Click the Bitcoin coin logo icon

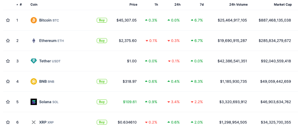click(x=33, y=20)
